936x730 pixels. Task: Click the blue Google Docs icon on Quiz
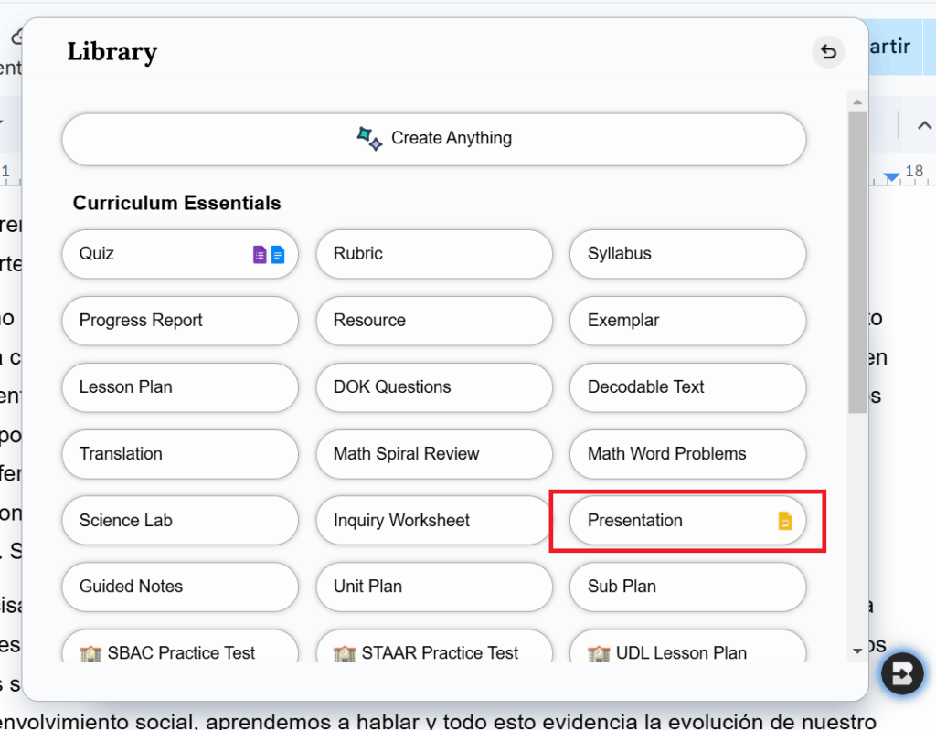278,254
